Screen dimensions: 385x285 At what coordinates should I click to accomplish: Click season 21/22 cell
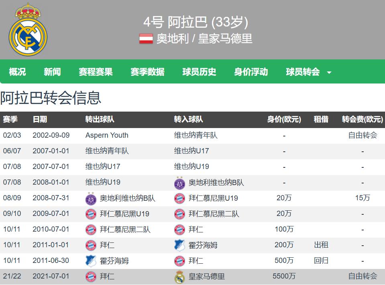coord(12,276)
